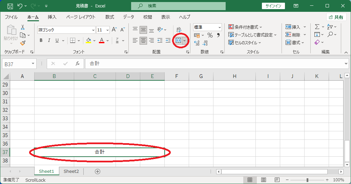This screenshot has width=351, height=184.
Task: Align text left
Action: [135, 41]
